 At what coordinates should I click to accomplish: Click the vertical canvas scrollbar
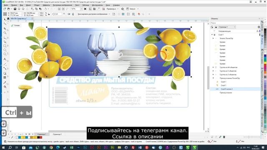pos(208,77)
